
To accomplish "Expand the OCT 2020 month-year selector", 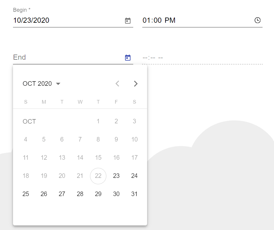I will 42,84.
